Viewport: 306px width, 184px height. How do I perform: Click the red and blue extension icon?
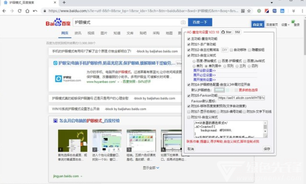267,11
